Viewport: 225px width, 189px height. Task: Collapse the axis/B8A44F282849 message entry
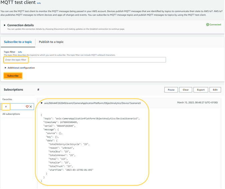41,103
